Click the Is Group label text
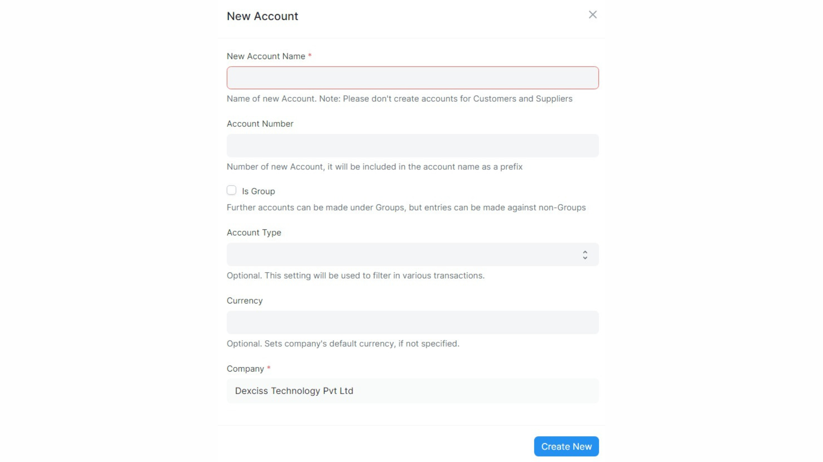The width and height of the screenshot is (823, 462). tap(258, 191)
